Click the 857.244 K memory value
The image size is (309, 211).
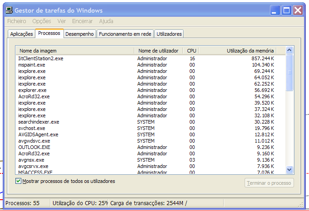[263, 58]
